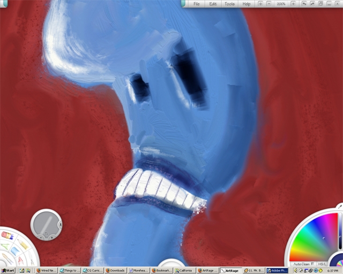
Task: Open the File menu
Action: (197, 4)
